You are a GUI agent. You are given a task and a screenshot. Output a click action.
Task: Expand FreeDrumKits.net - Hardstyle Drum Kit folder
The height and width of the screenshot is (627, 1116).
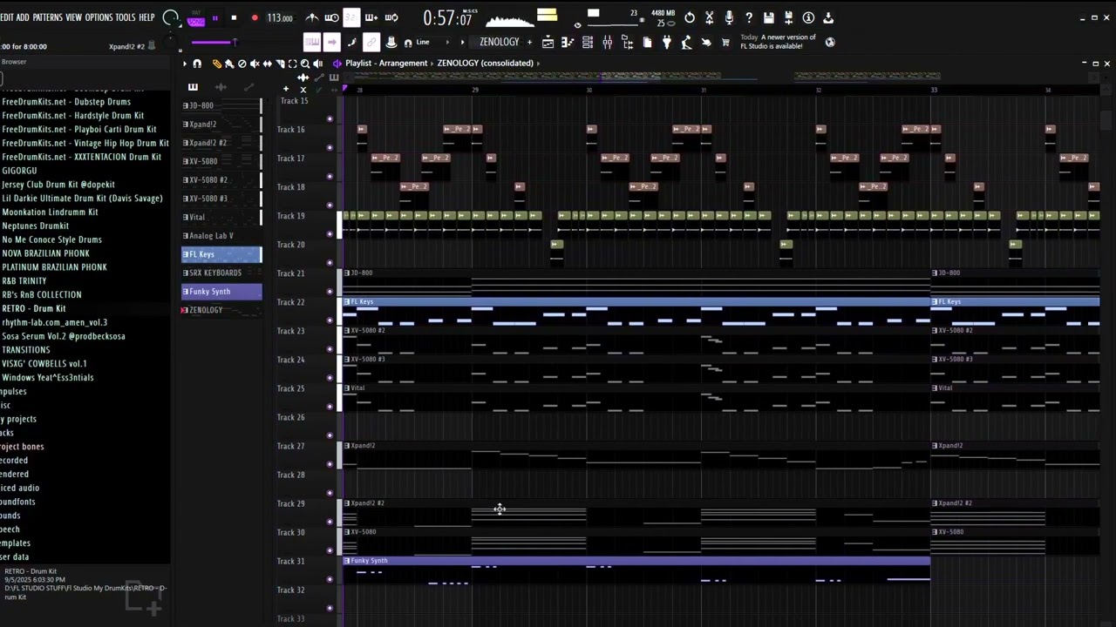(x=73, y=115)
